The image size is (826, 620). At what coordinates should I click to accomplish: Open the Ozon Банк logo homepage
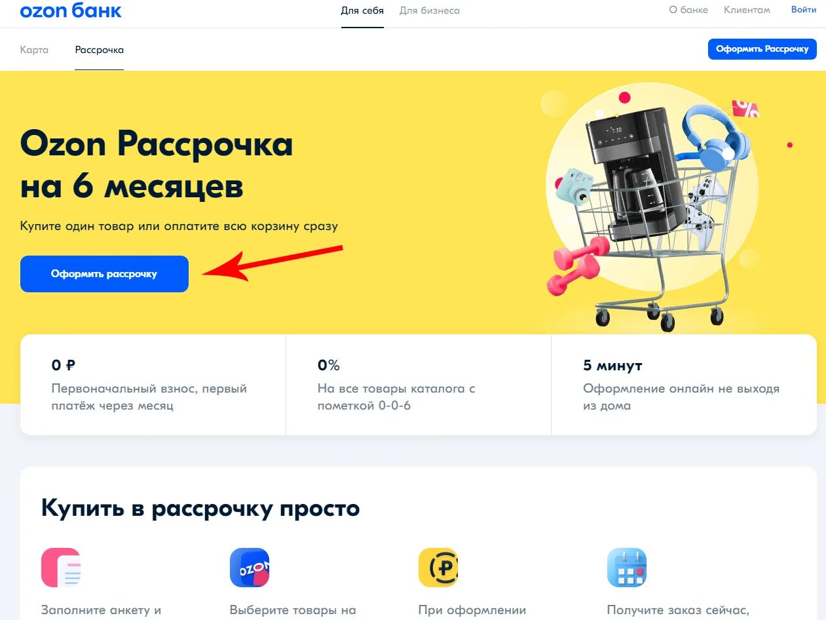point(71,10)
